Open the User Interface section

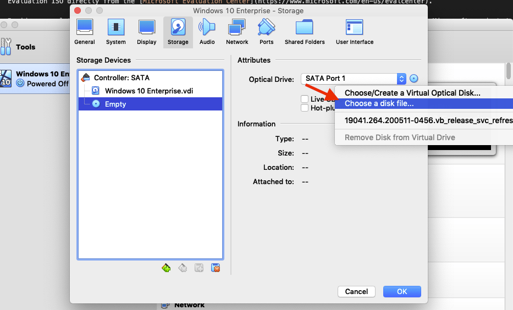pos(354,32)
